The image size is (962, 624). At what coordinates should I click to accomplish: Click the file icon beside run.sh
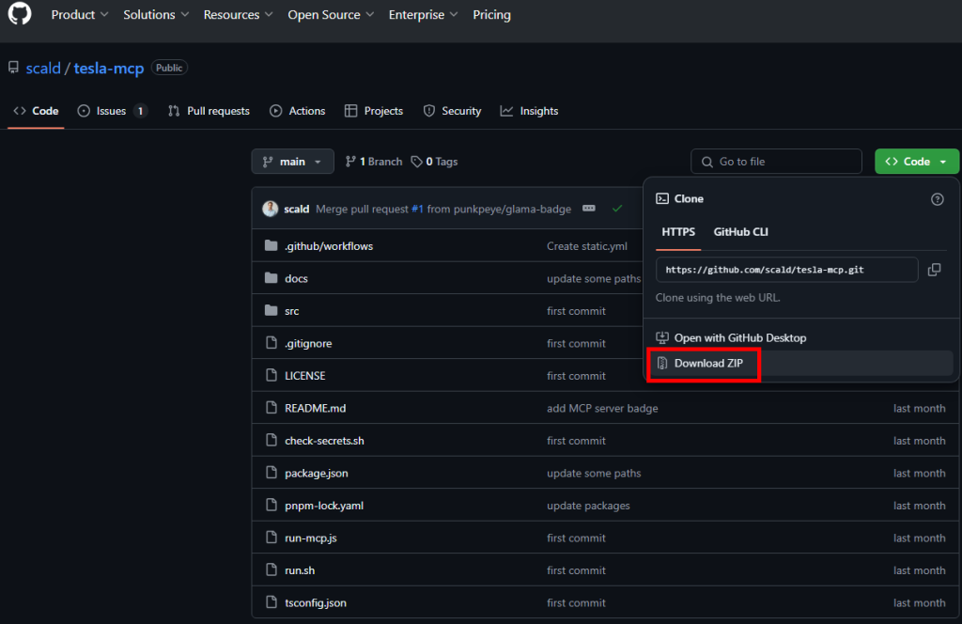click(x=272, y=570)
